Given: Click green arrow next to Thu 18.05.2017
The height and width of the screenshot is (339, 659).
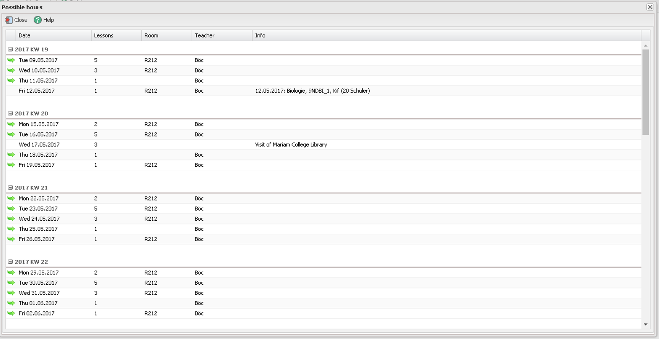Looking at the screenshot, I should click(x=11, y=155).
